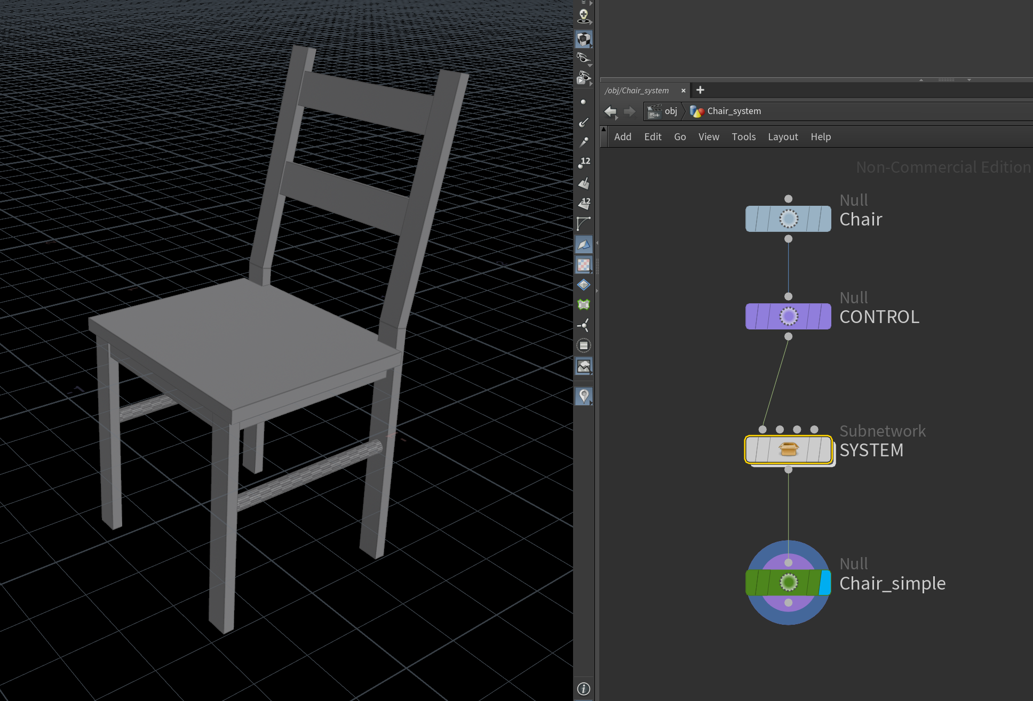Click the fourth input connector of SYSTEM
The height and width of the screenshot is (701, 1033).
[x=814, y=429]
